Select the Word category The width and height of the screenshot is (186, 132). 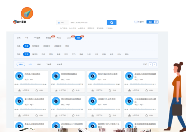59,38
